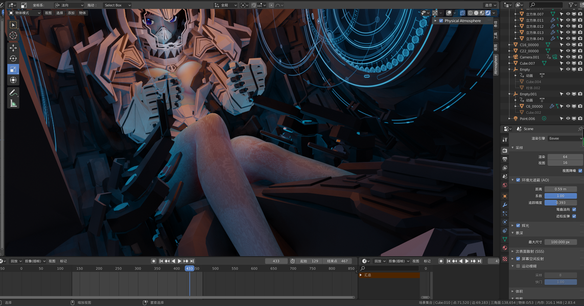This screenshot has height=306, width=584.
Task: Open the Tool settings tab icon
Action: click(505, 139)
